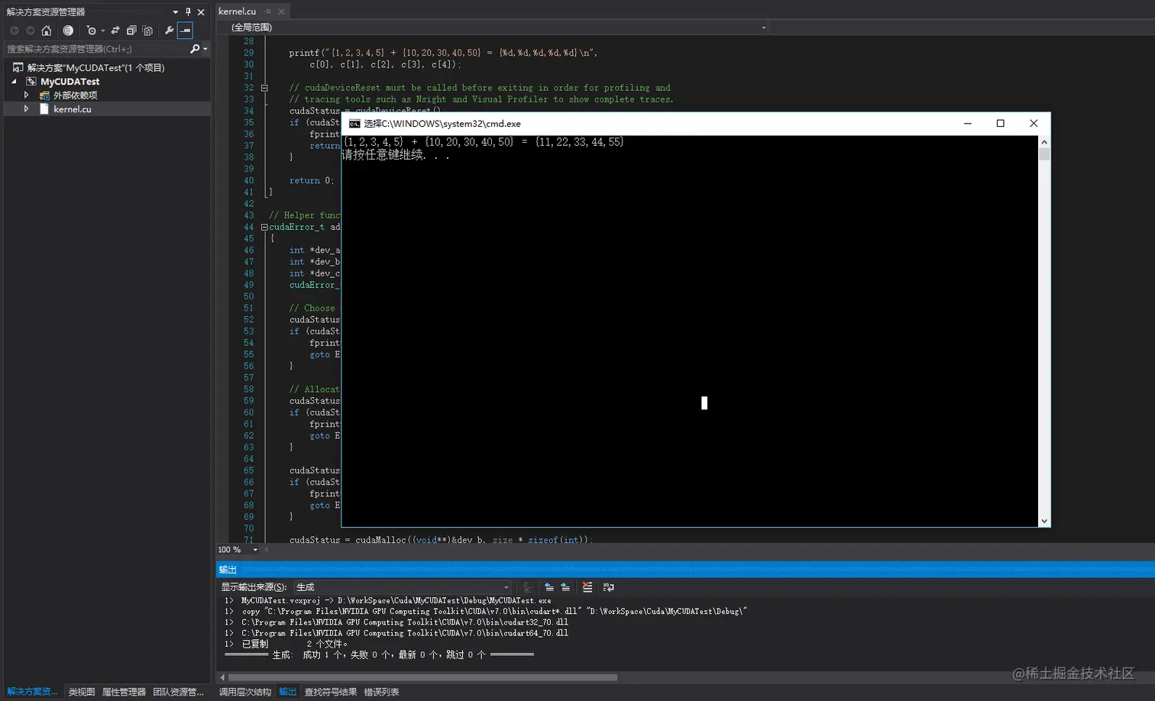Select the solution 'MyCUDATest' root node
The image size is (1155, 701).
[95, 68]
